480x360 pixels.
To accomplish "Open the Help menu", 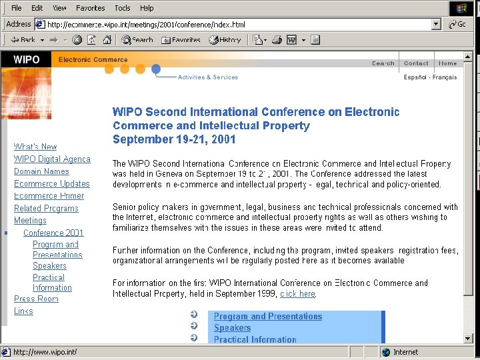I will (x=147, y=8).
